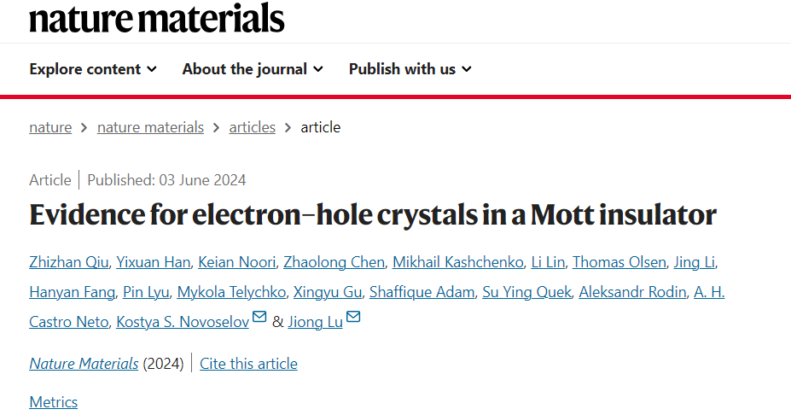This screenshot has width=791, height=415.
Task: Select author Kostya S. Novoselov
Action: [183, 322]
